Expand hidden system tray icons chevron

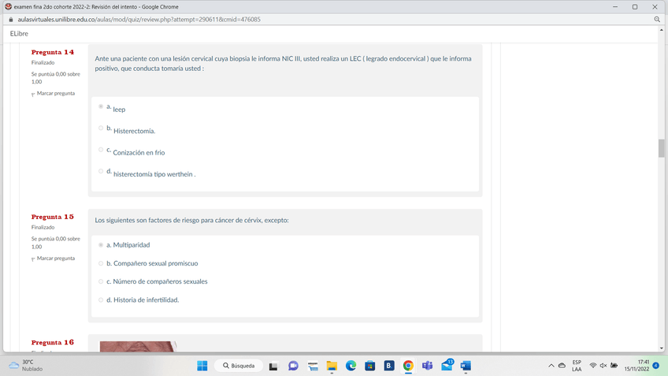coord(551,366)
